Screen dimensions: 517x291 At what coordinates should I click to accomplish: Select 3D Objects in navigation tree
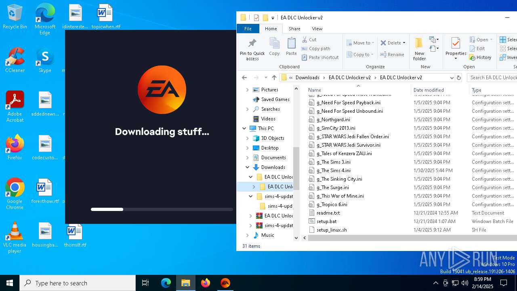tap(273, 138)
